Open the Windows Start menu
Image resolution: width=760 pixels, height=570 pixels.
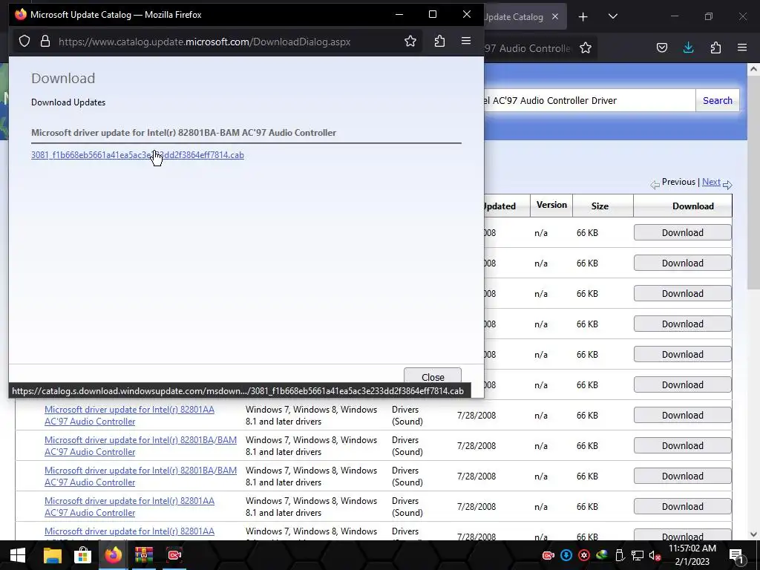coord(18,555)
